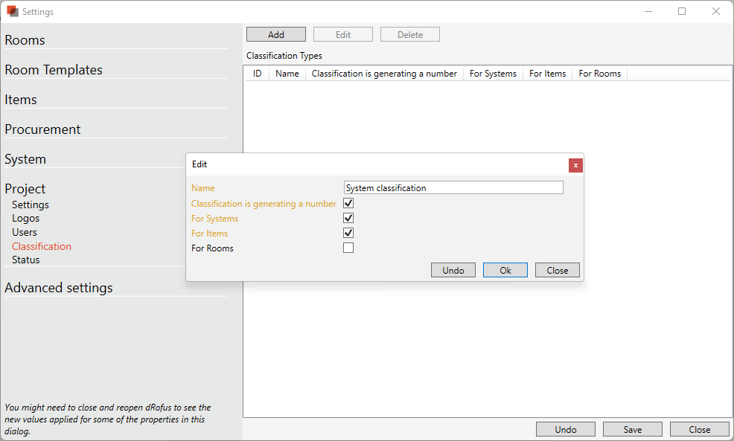The image size is (734, 441).
Task: Open Users under the Project section
Action: point(25,232)
